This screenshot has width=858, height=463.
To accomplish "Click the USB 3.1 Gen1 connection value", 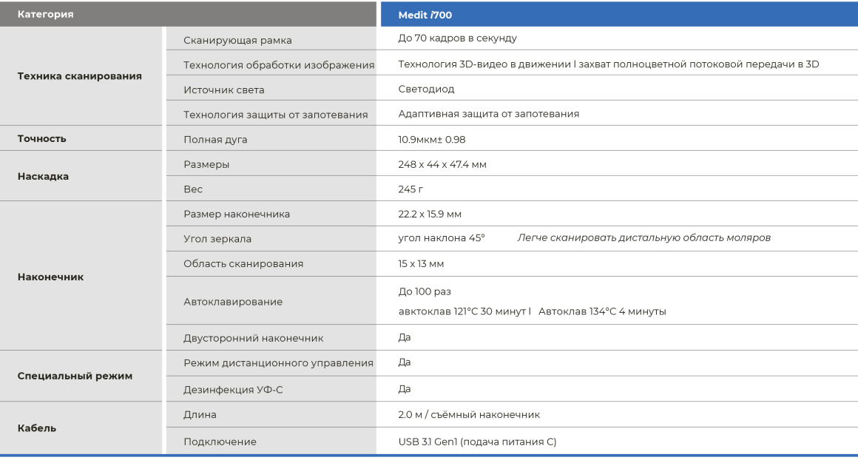I will point(477,442).
